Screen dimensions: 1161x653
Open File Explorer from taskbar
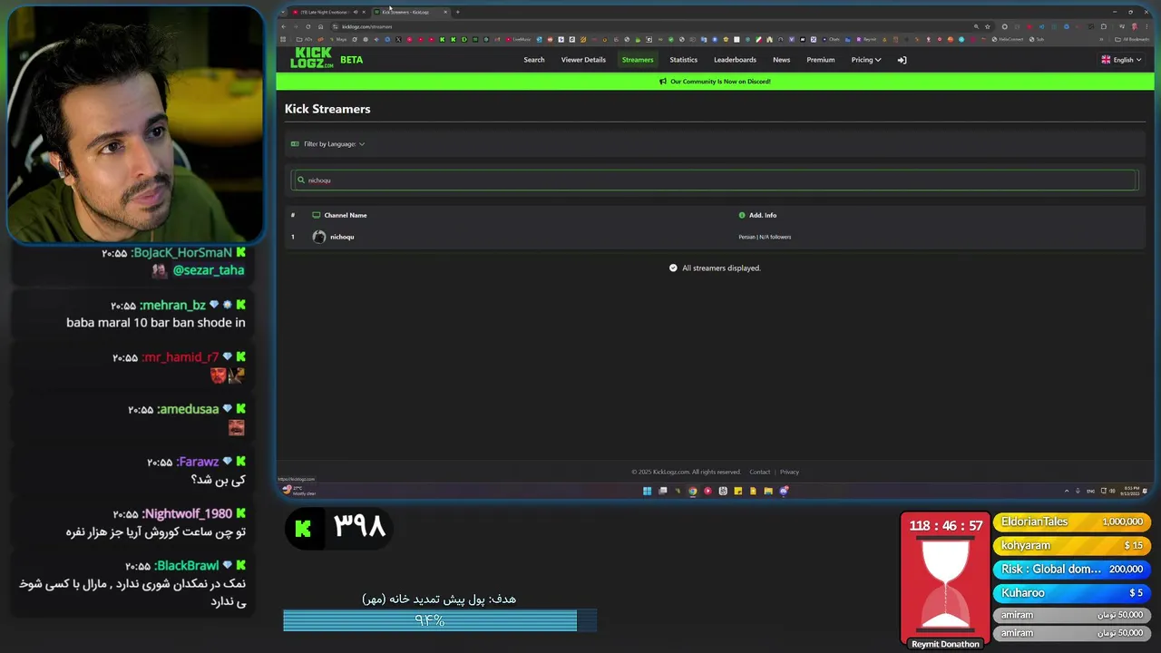pyautogui.click(x=768, y=491)
